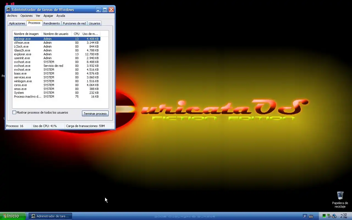Select the ctfmon.exe process row

pyautogui.click(x=57, y=43)
